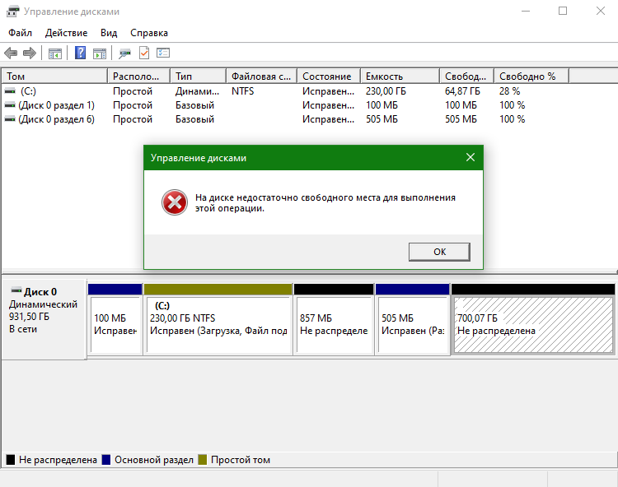This screenshot has height=487, width=618.
Task: Close the error dialog with X
Action: click(470, 158)
